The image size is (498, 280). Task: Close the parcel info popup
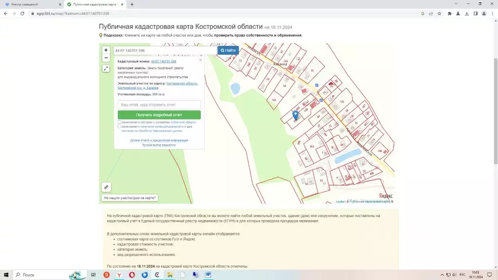(x=200, y=60)
